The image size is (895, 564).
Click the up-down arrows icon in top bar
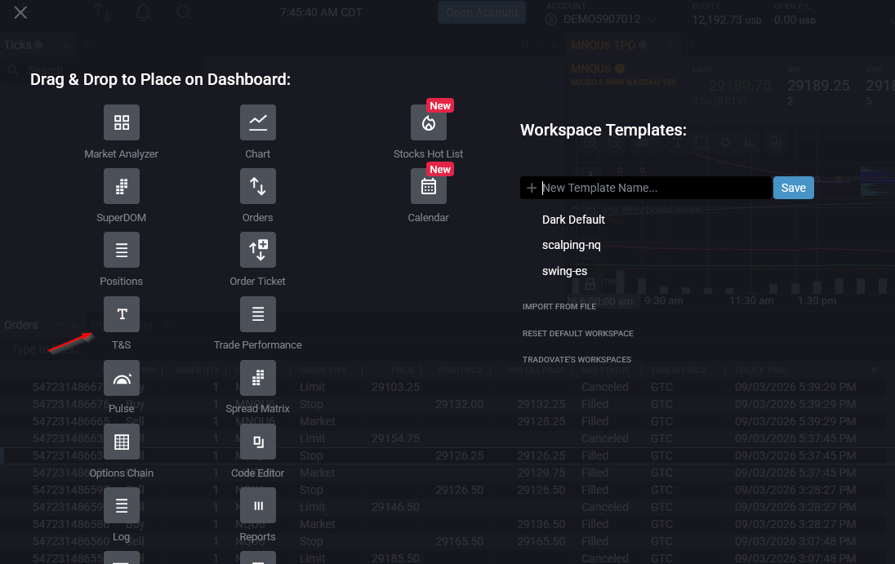(x=103, y=12)
